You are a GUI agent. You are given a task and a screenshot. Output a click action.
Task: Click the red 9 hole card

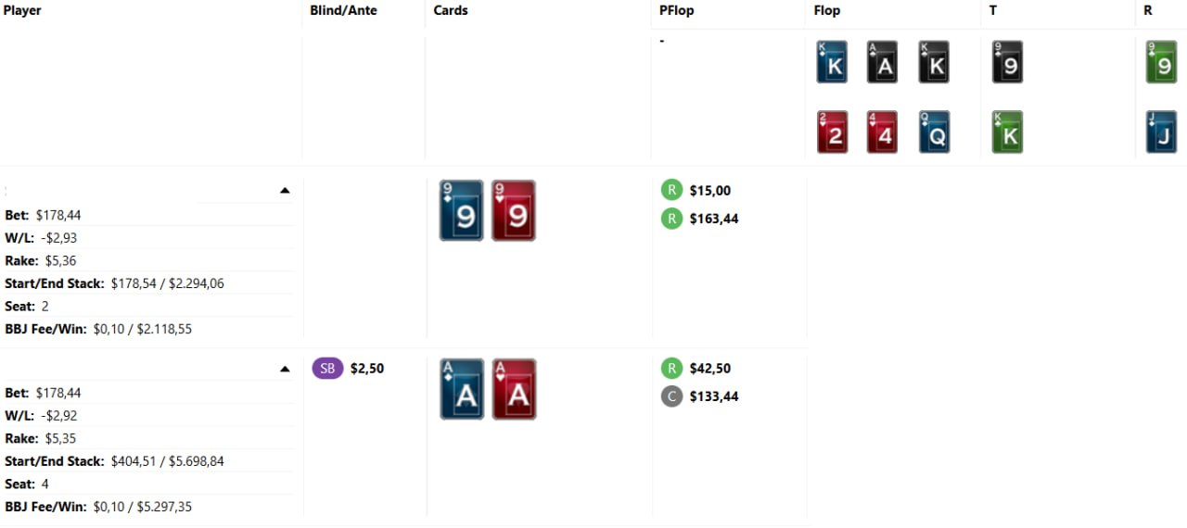(514, 211)
